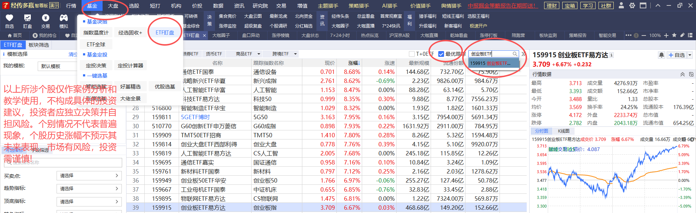Click the three-dot more tabs icon
Image resolution: width=696 pixels, height=213 pixels.
629,35
